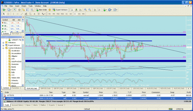Open the USDJPY,Daily chart tab
The width and height of the screenshot is (193, 111).
111,88
